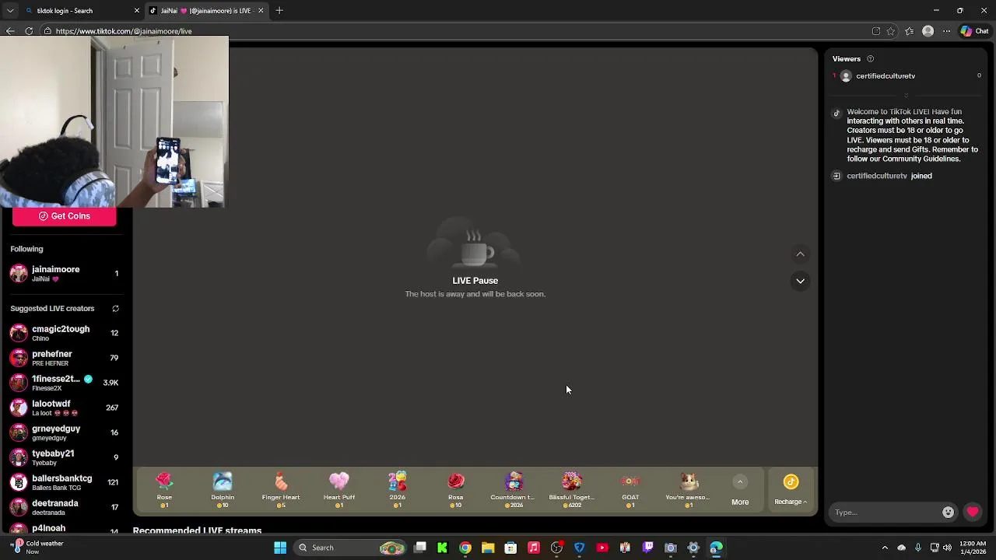Open Windows Start menu
Screen dimensions: 996x560
click(x=280, y=548)
